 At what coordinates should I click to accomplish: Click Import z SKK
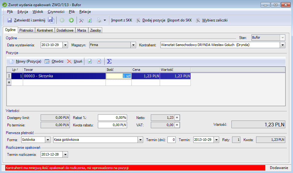pyautogui.click(x=122, y=20)
